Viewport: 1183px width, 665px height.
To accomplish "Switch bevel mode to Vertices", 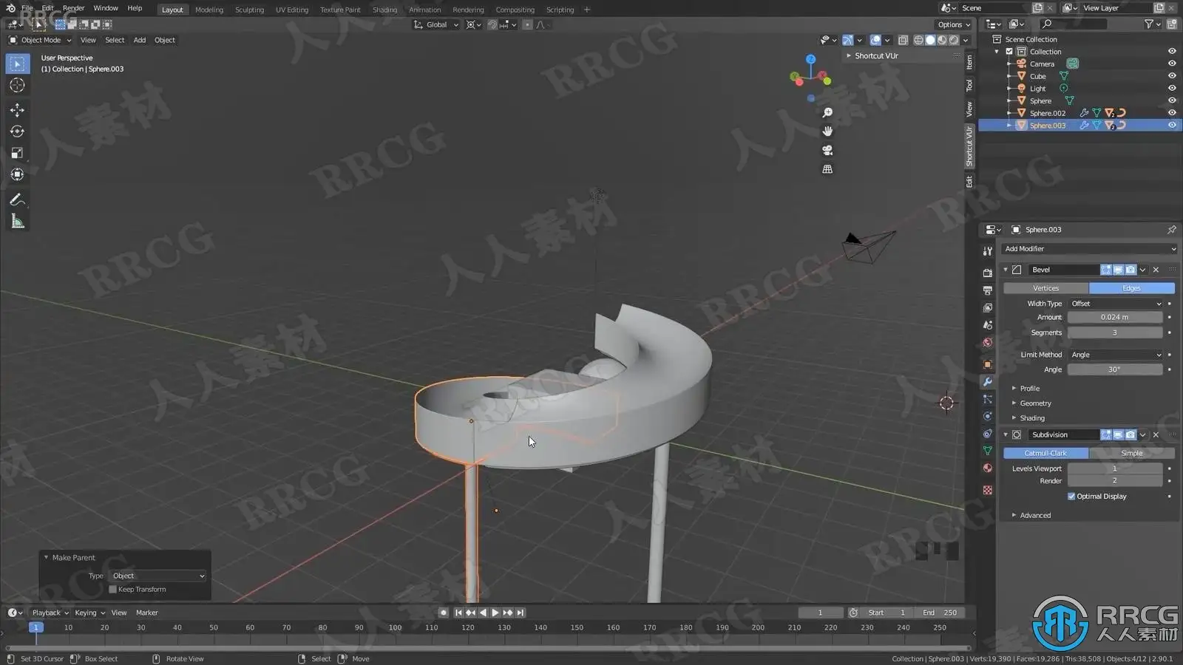I will click(x=1045, y=288).
